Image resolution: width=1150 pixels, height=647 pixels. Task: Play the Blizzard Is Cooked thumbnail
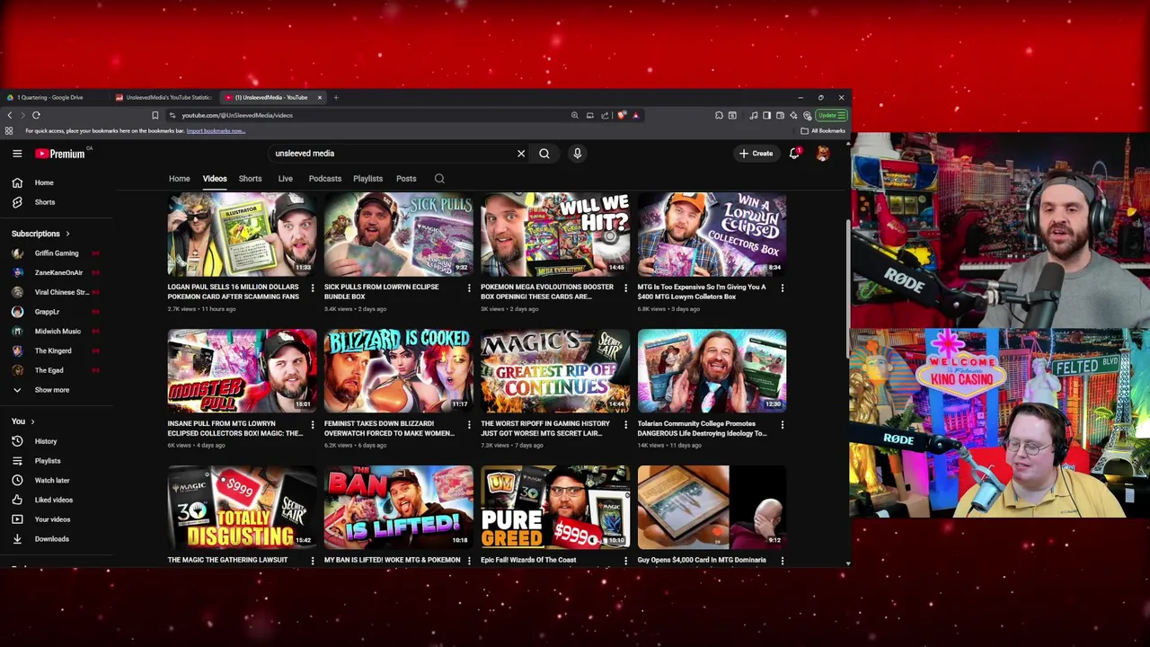399,371
